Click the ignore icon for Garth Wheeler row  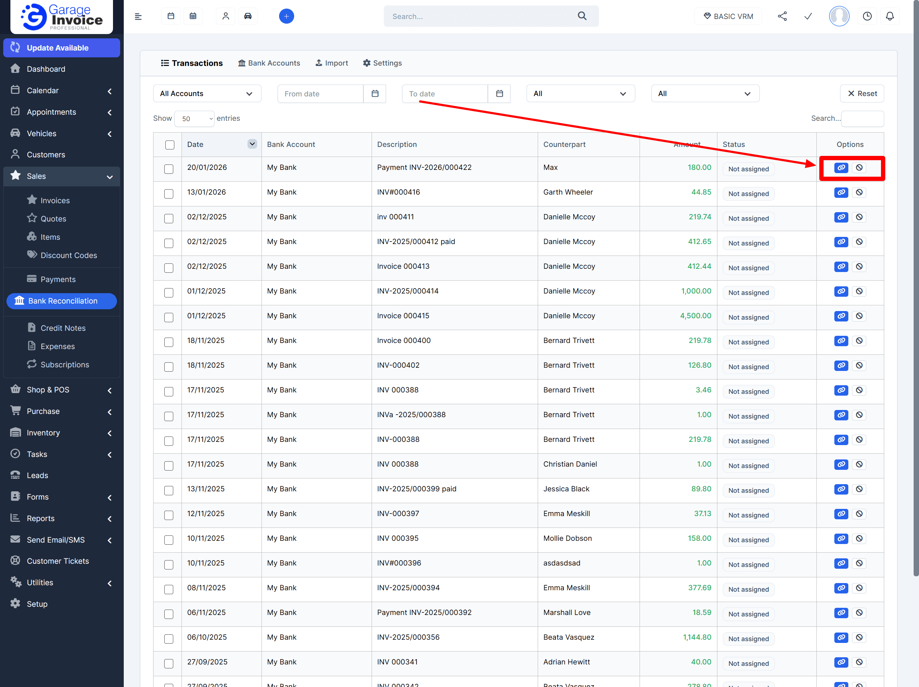coord(859,192)
